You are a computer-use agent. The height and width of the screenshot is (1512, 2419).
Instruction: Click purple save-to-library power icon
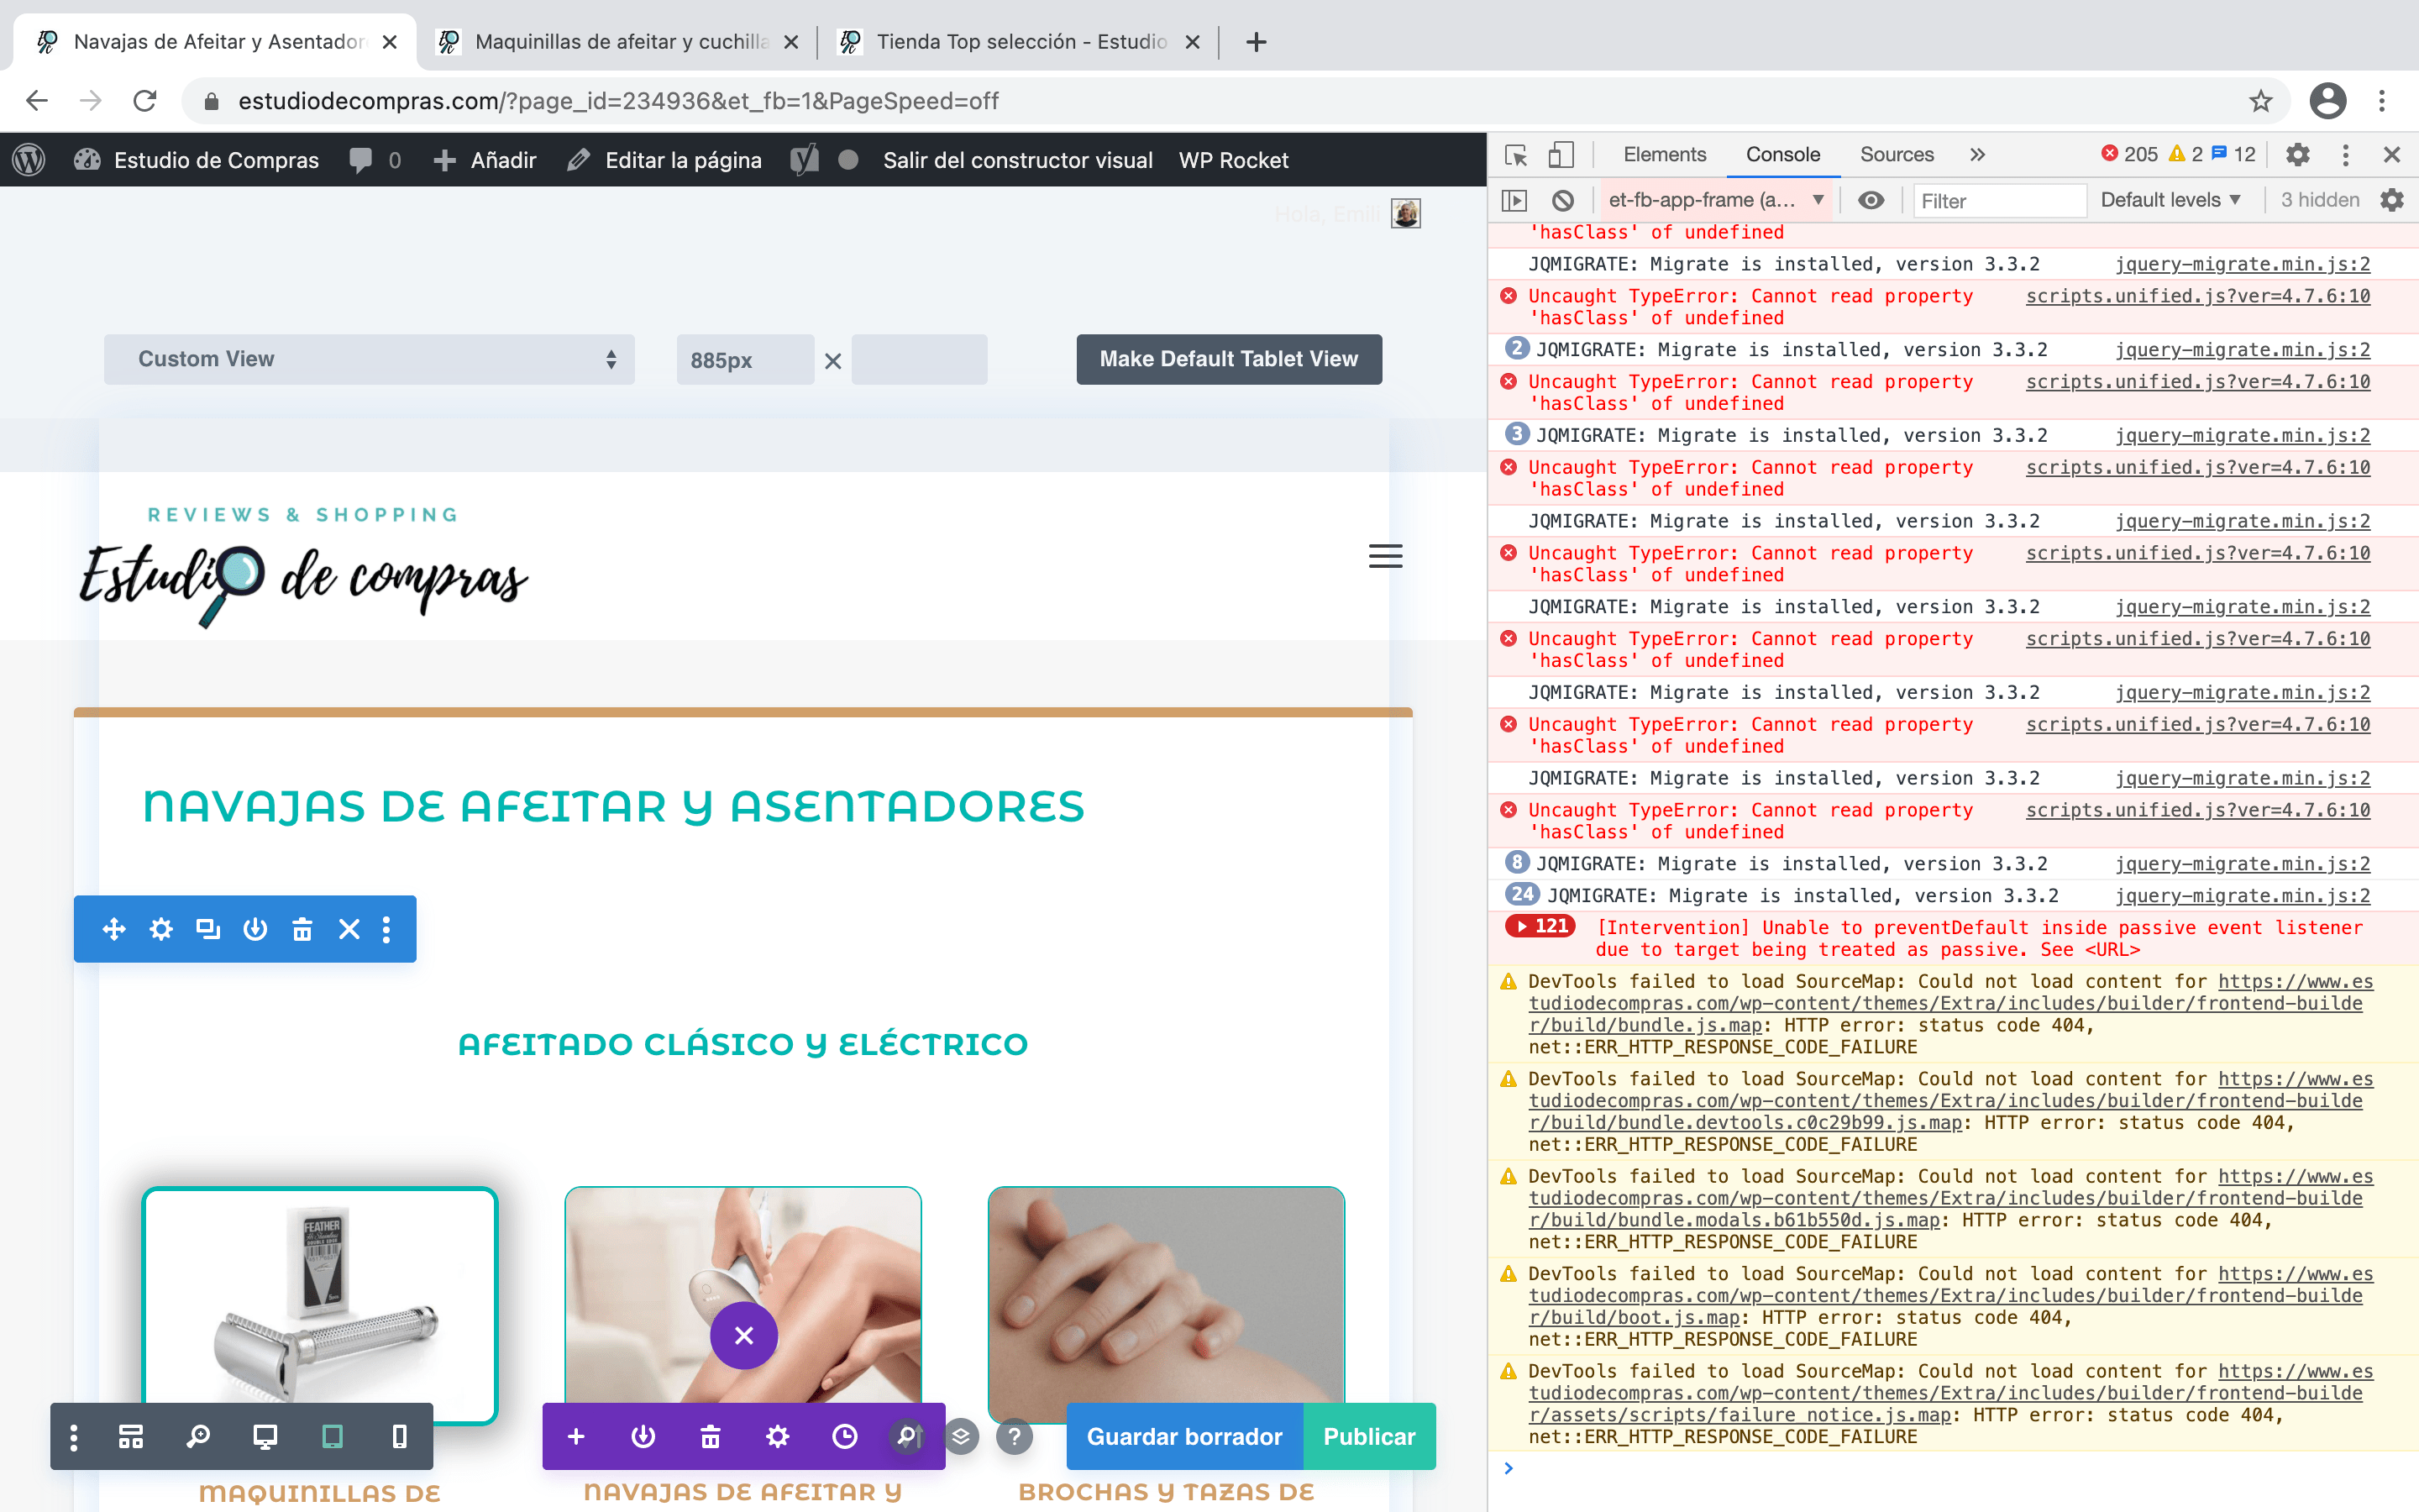643,1437
